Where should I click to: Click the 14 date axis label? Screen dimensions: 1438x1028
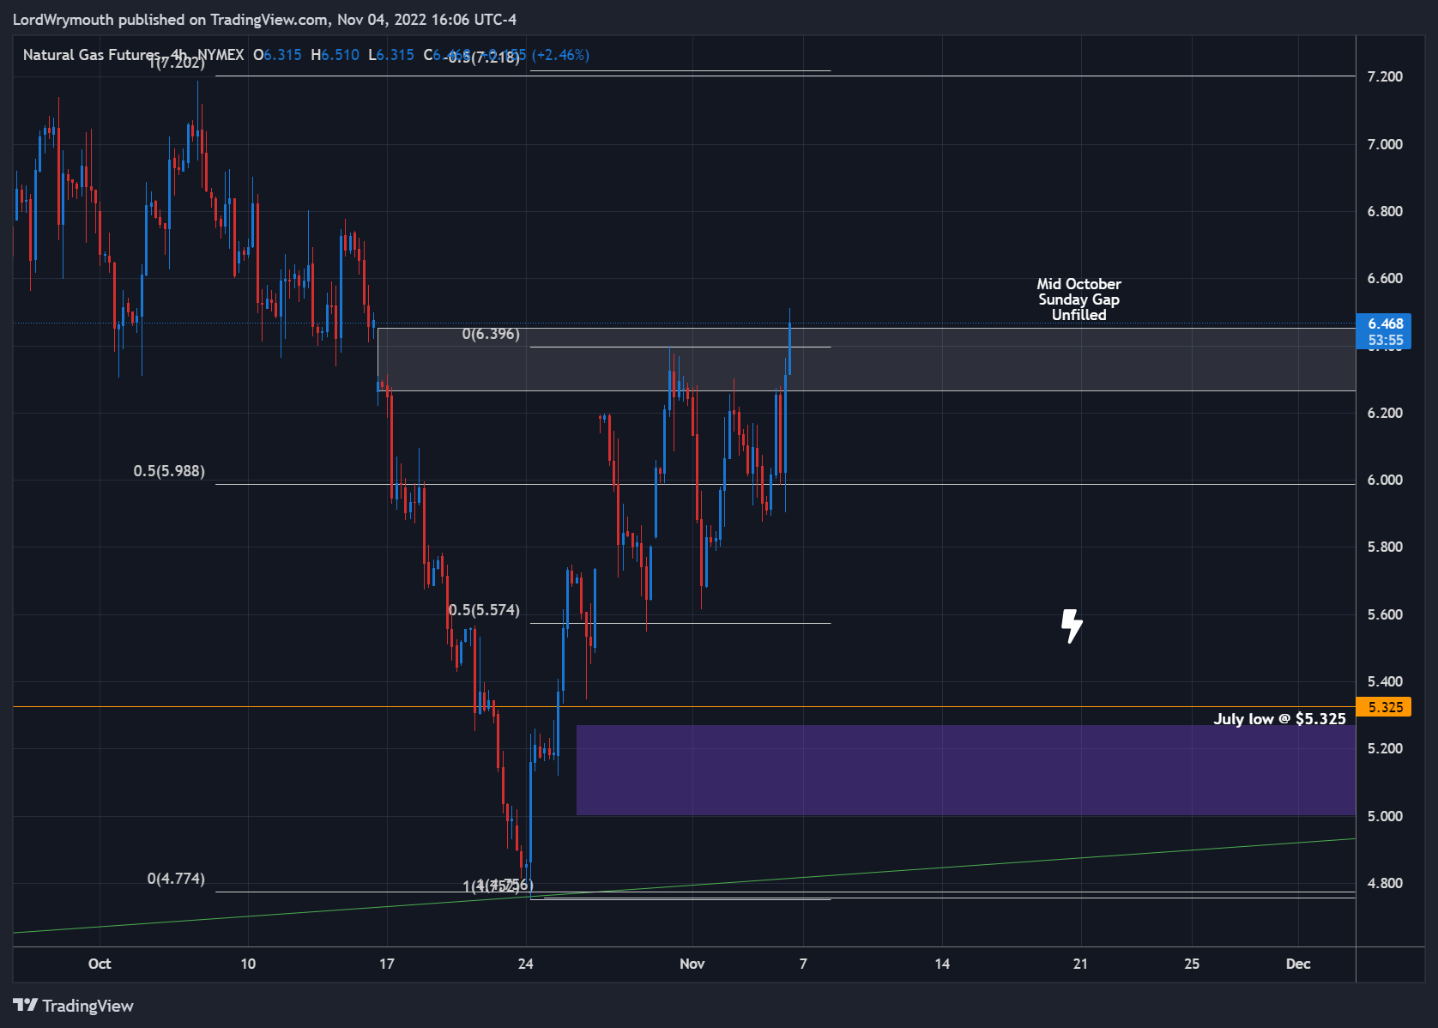click(x=942, y=964)
